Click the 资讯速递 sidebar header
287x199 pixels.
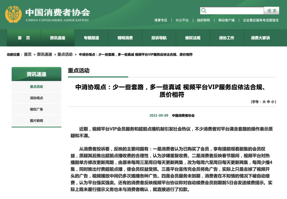pyautogui.click(x=37, y=74)
